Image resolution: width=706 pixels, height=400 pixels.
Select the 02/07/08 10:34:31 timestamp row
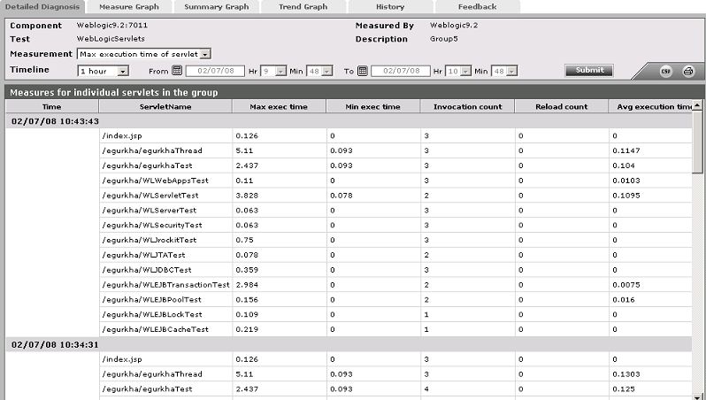coord(349,344)
